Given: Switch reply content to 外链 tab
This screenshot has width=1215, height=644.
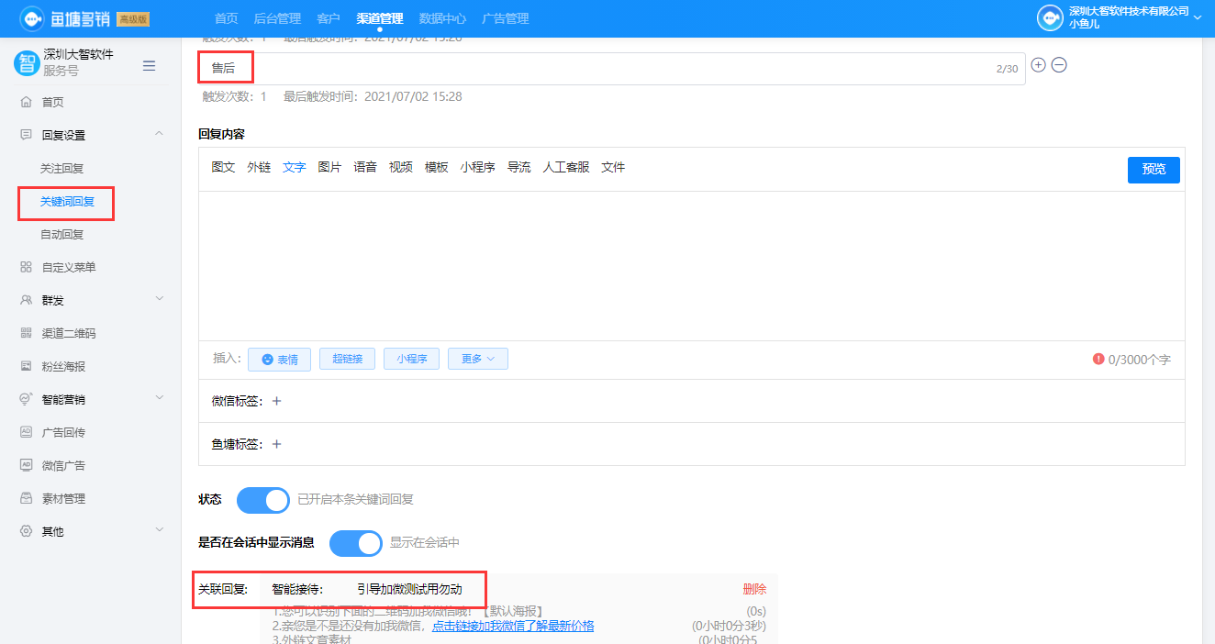Looking at the screenshot, I should (259, 167).
